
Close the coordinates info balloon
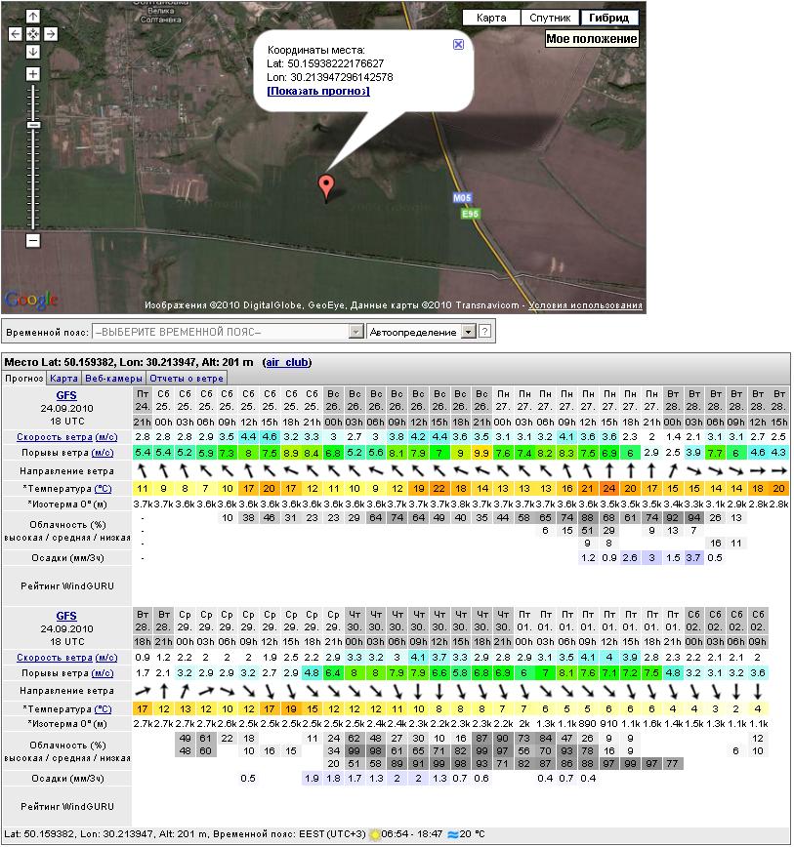459,45
